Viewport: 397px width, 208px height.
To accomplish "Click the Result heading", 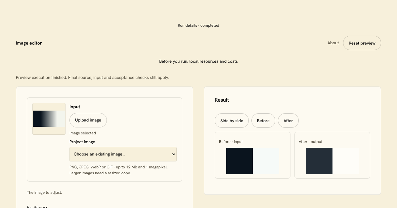I will pyautogui.click(x=222, y=100).
